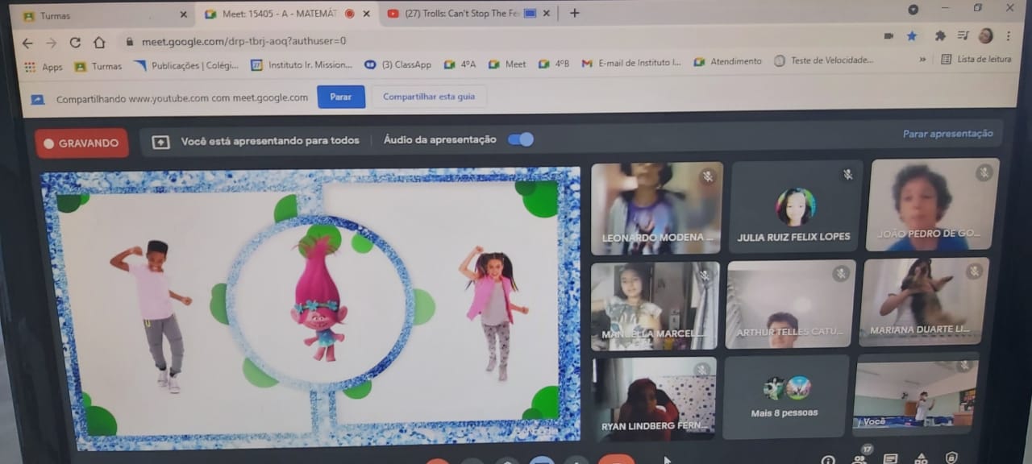Click the blue Parar sharing button
This screenshot has width=1032, height=464.
point(341,97)
